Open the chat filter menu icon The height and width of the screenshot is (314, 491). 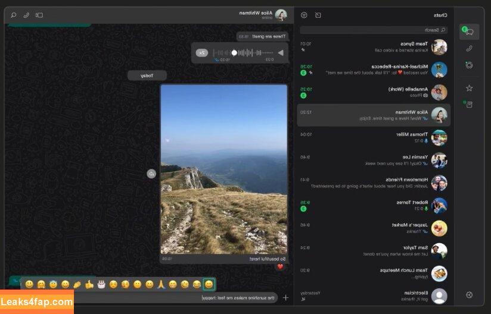304,15
